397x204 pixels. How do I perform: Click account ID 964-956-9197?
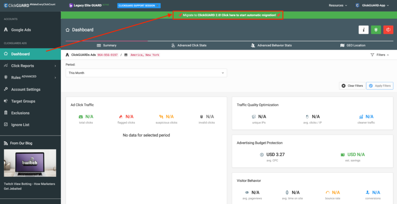(x=108, y=55)
